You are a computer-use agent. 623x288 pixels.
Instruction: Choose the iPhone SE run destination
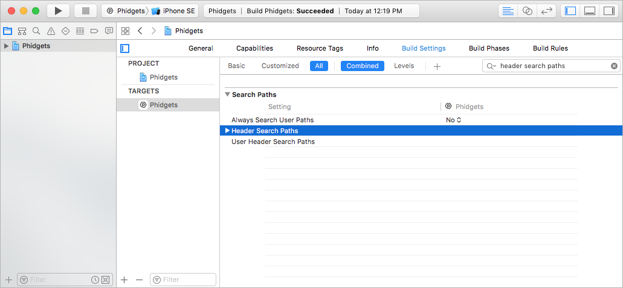[x=173, y=11]
